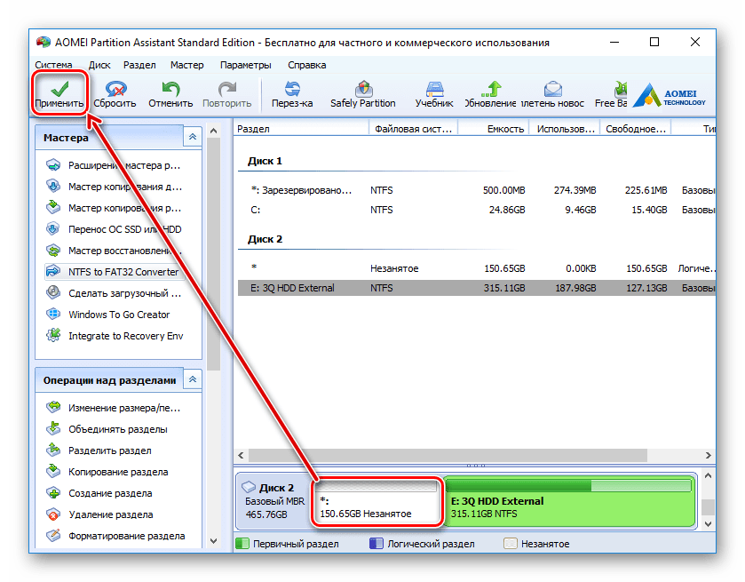
Task: Collapse the Операции над разделами panel
Action: 193,379
